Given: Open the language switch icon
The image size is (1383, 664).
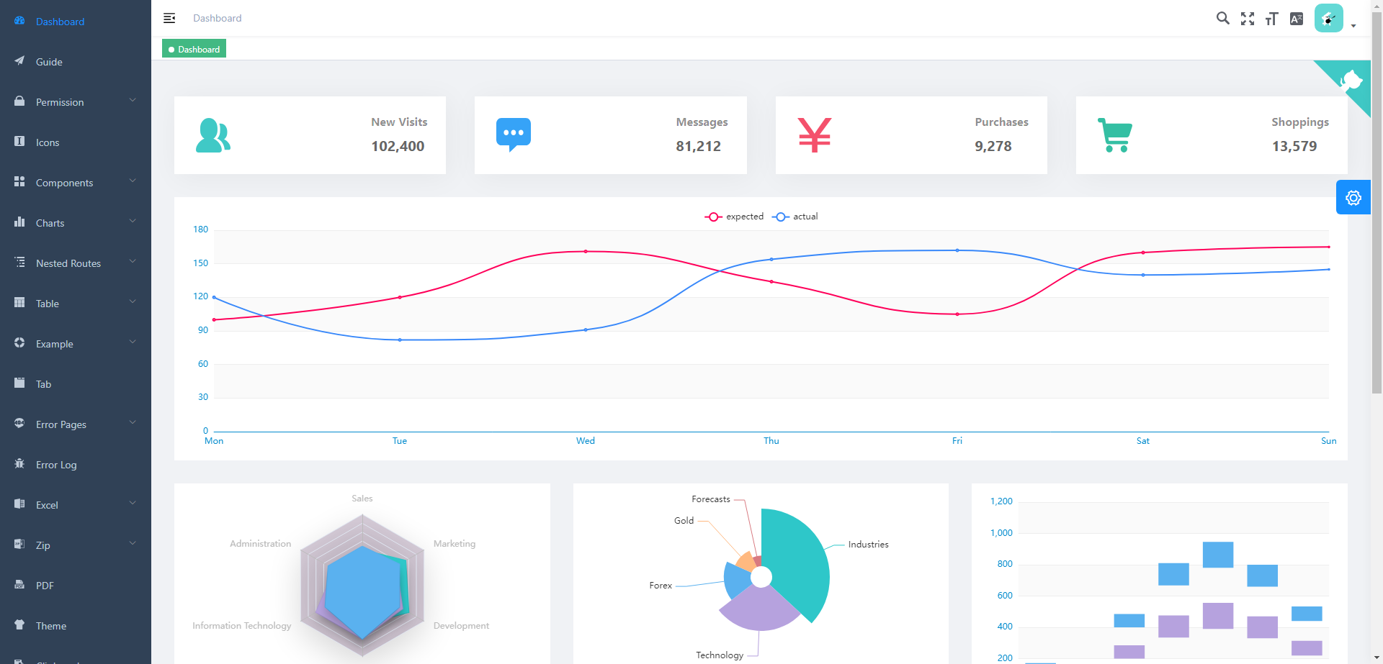Looking at the screenshot, I should [x=1297, y=19].
